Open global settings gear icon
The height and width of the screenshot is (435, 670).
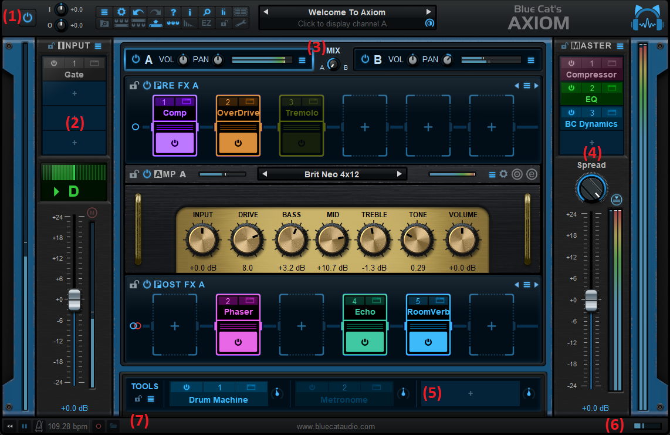[x=121, y=12]
